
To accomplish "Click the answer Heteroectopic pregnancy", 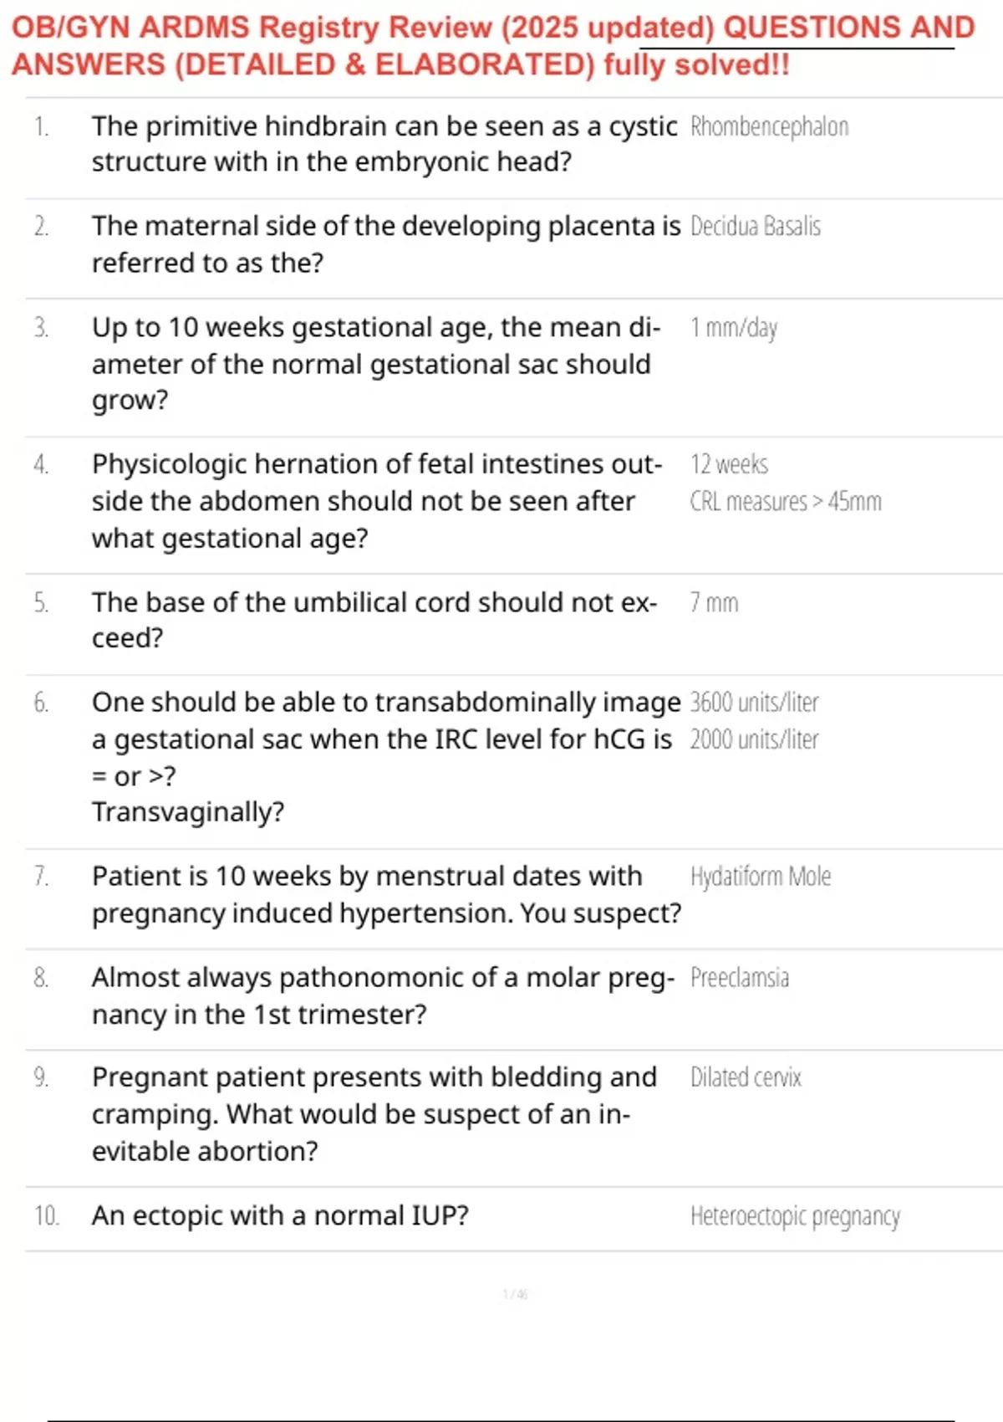I will click(x=795, y=1216).
